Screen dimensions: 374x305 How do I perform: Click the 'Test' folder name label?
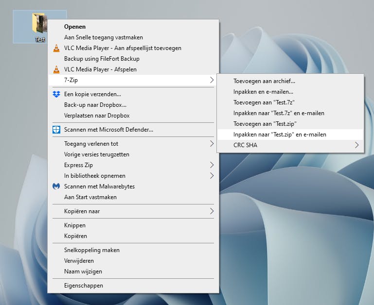(40, 39)
